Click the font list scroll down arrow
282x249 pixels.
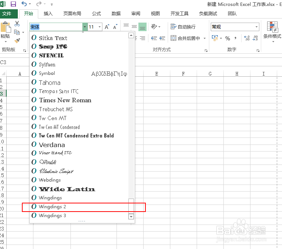tap(131, 217)
